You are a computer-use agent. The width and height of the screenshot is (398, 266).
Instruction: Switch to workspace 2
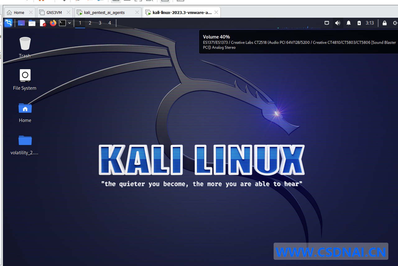click(90, 23)
